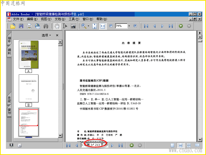Click document scrollbar down arrow
The height and width of the screenshot is (155, 206).
(200, 140)
